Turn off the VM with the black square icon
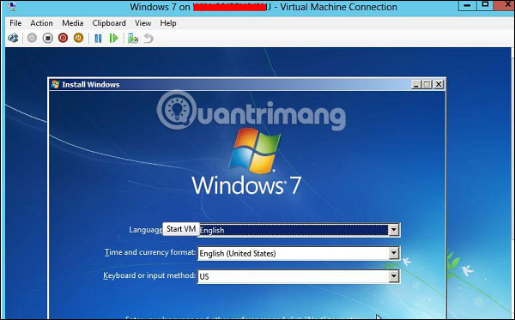The height and width of the screenshot is (320, 515). pos(47,39)
